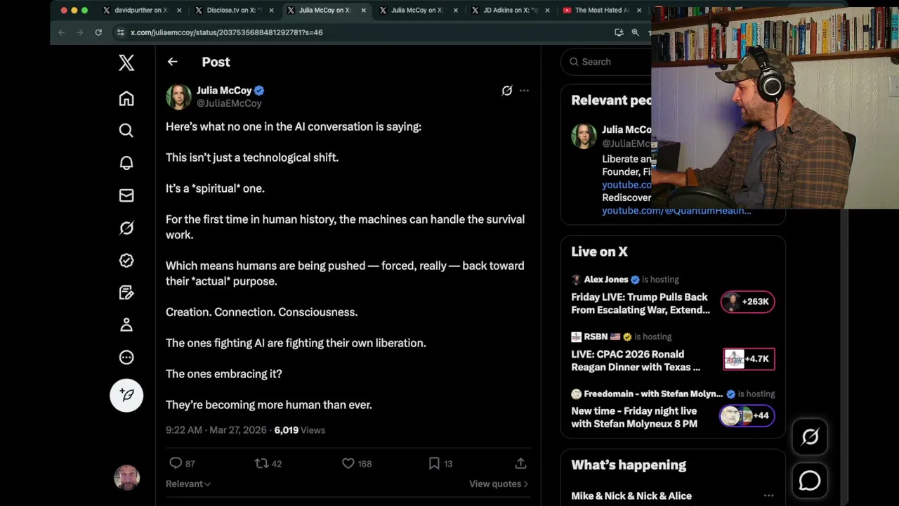Open Alex Jones Friday LIVE broadcast

(x=641, y=303)
